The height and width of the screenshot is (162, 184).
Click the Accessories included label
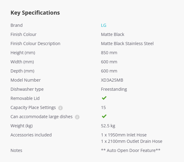pyautogui.click(x=31, y=135)
